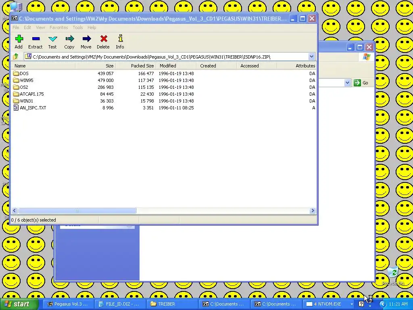Viewport: 413px width, 310px height.
Task: Click size value 84 445
Action: pos(106,94)
